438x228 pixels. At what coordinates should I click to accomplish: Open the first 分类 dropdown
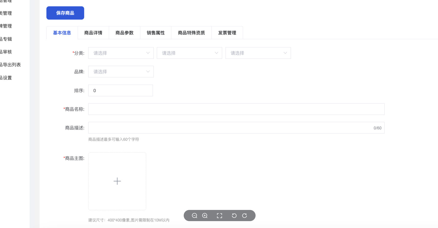pos(121,53)
